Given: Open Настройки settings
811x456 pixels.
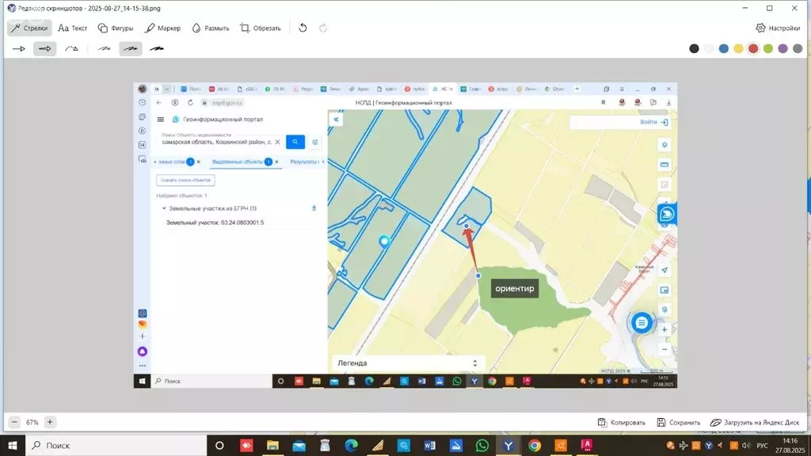Looking at the screenshot, I should tap(778, 28).
